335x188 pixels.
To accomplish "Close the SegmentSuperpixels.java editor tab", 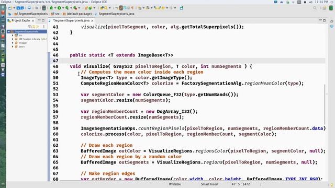I will pos(92,21).
